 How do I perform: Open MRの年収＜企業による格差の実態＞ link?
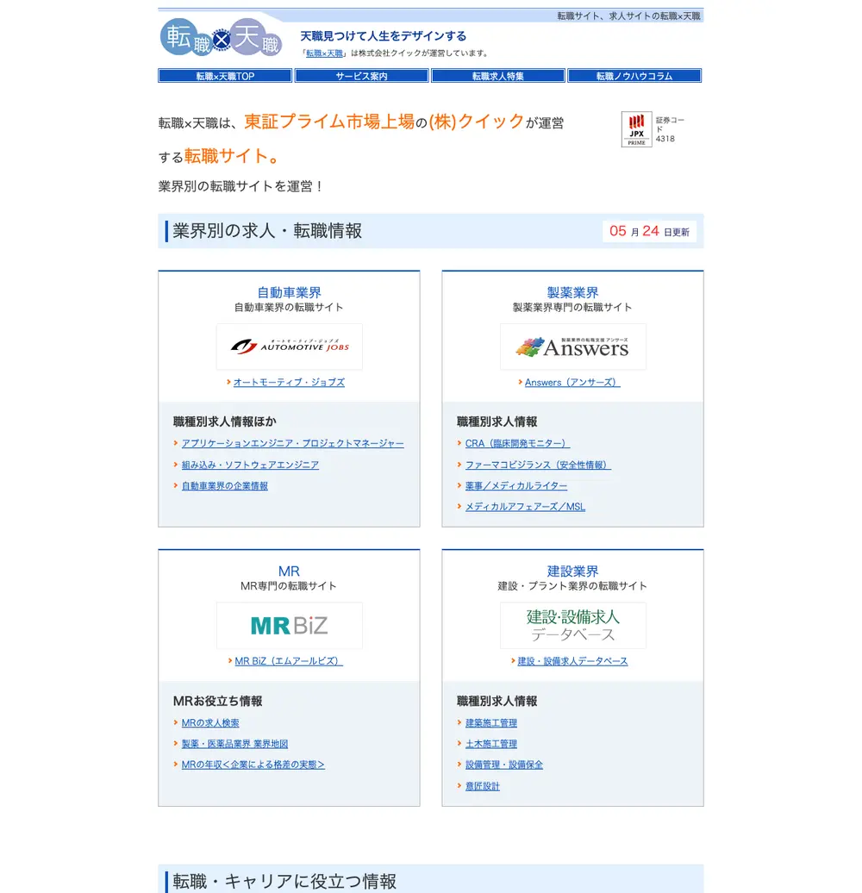coord(253,765)
